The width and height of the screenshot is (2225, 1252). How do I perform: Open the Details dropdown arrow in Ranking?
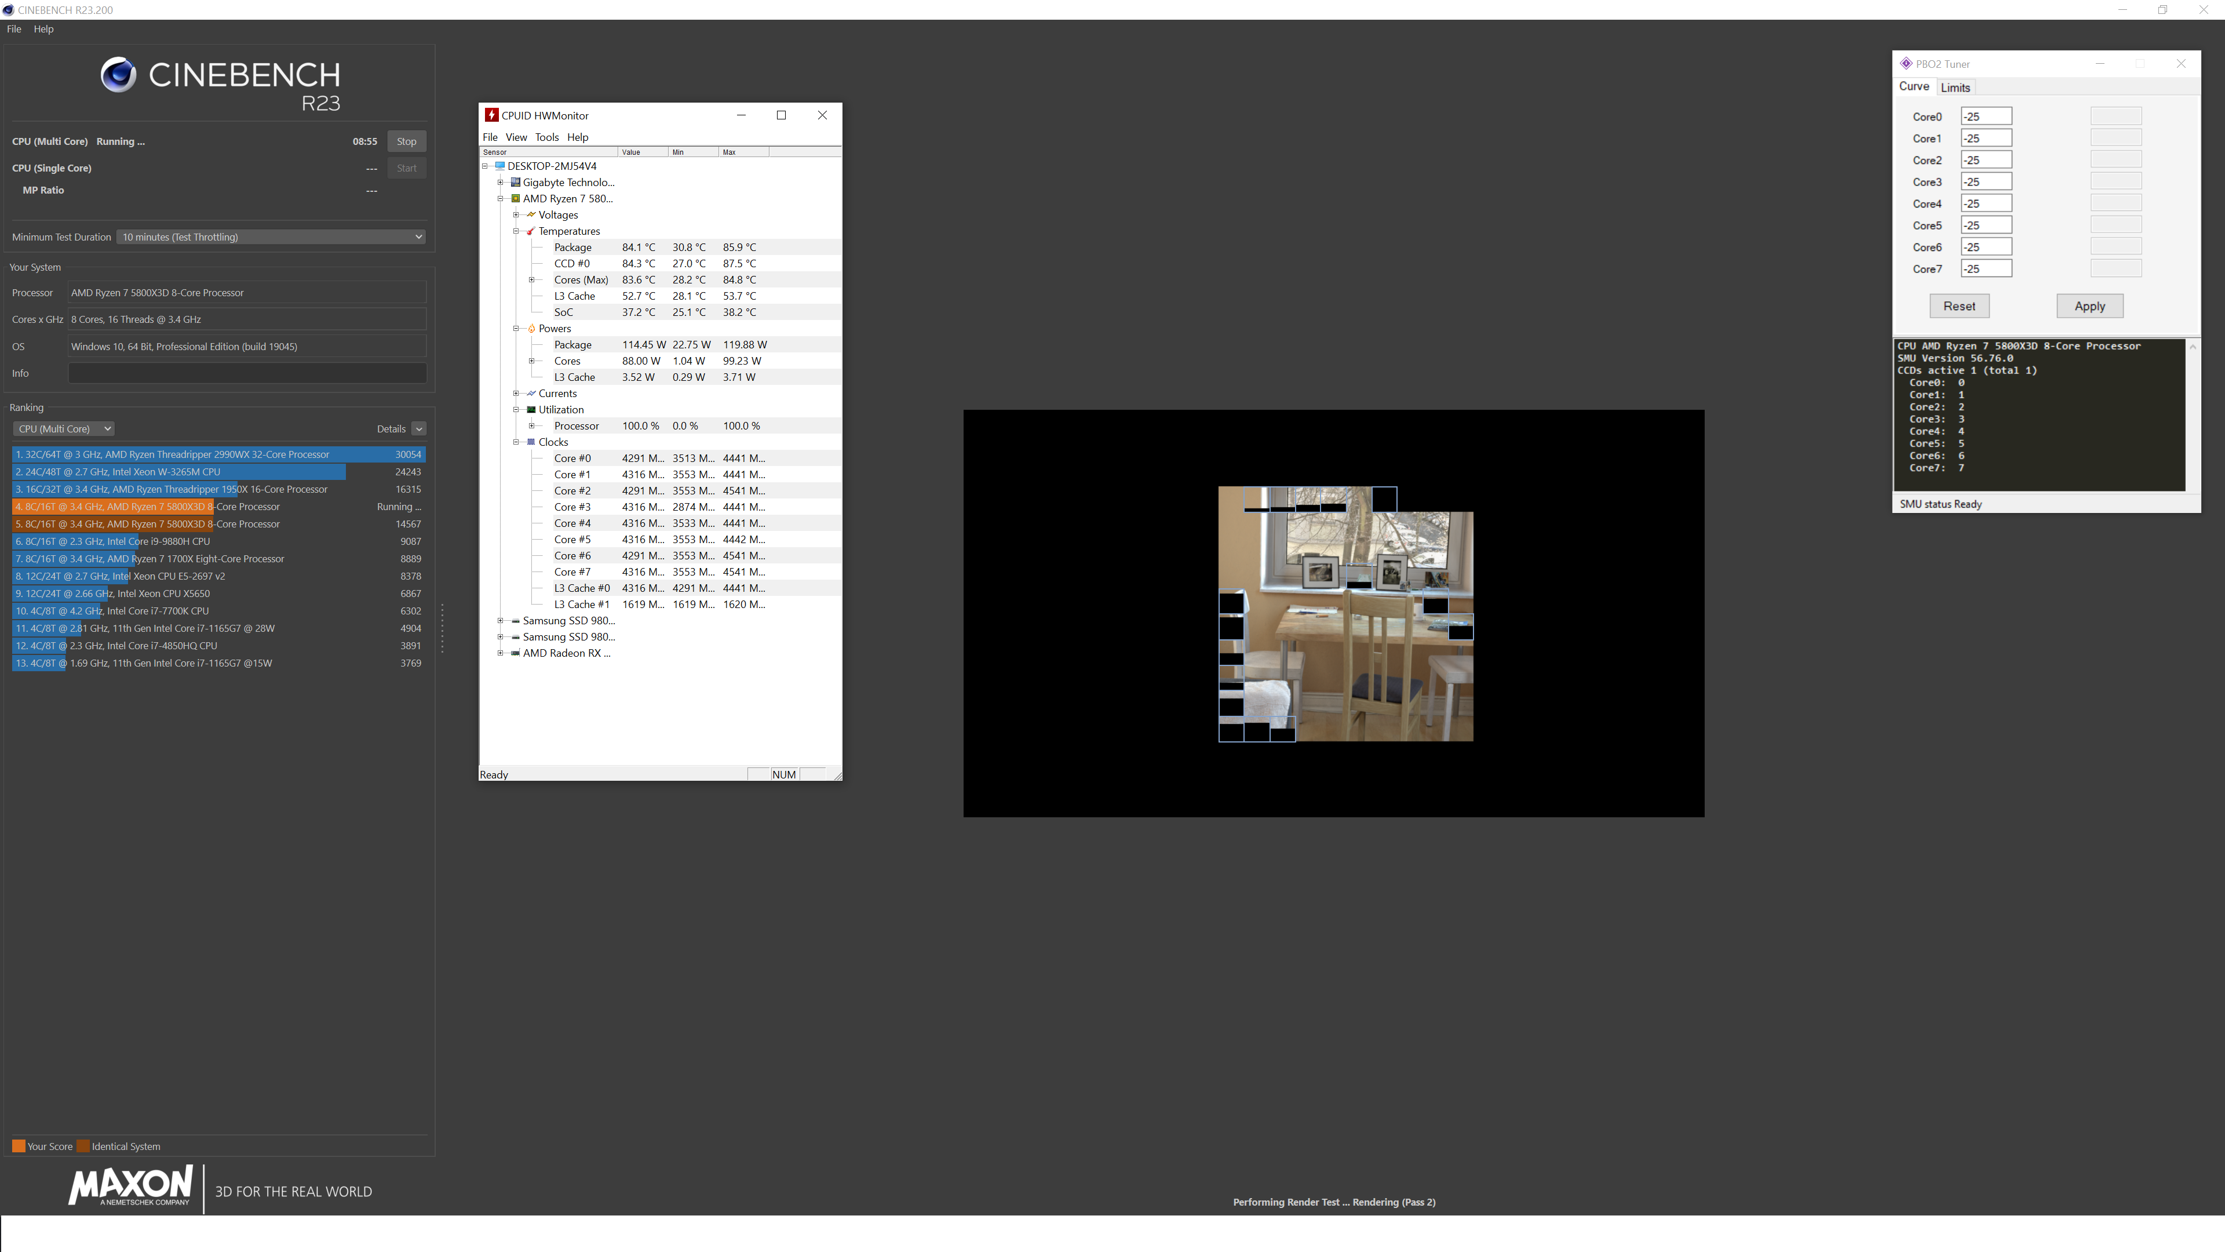pyautogui.click(x=419, y=428)
